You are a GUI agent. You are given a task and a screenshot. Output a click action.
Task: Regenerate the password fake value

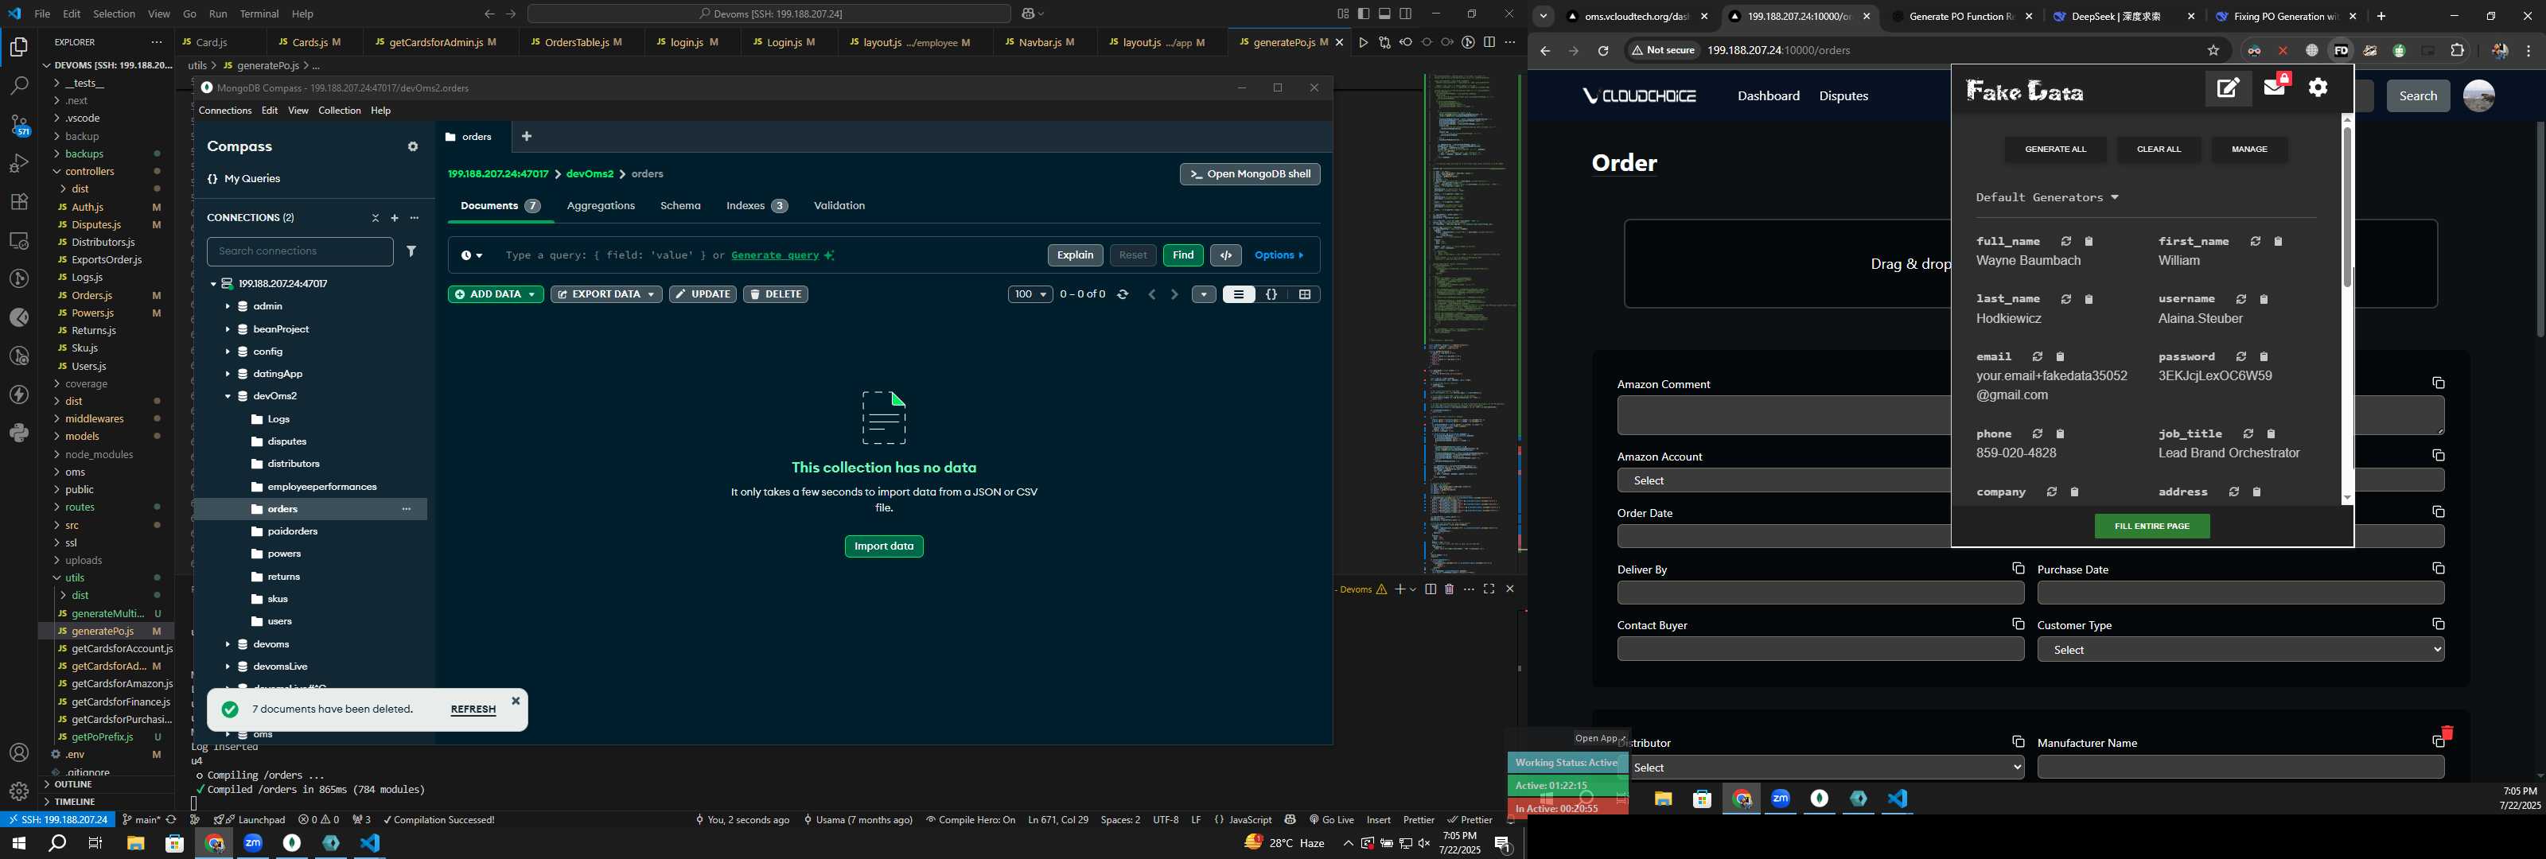(2241, 357)
